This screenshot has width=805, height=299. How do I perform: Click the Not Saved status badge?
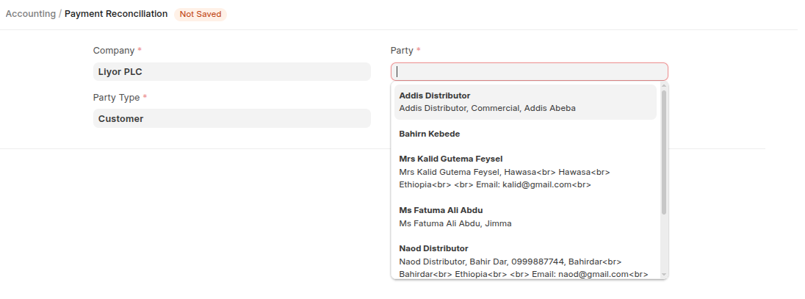coord(200,14)
